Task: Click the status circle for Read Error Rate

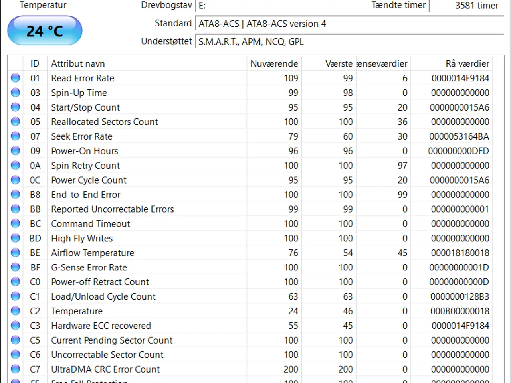Action: (x=16, y=78)
